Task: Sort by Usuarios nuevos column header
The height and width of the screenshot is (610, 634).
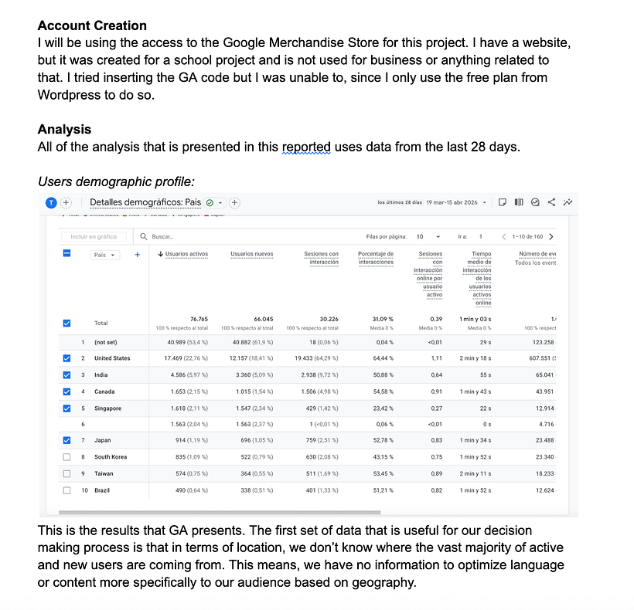Action: 251,254
